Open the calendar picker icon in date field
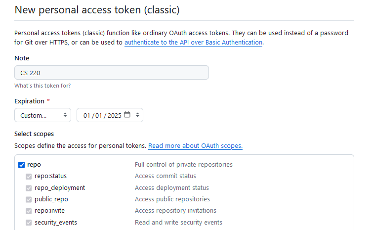The width and height of the screenshot is (372, 230). [x=127, y=115]
